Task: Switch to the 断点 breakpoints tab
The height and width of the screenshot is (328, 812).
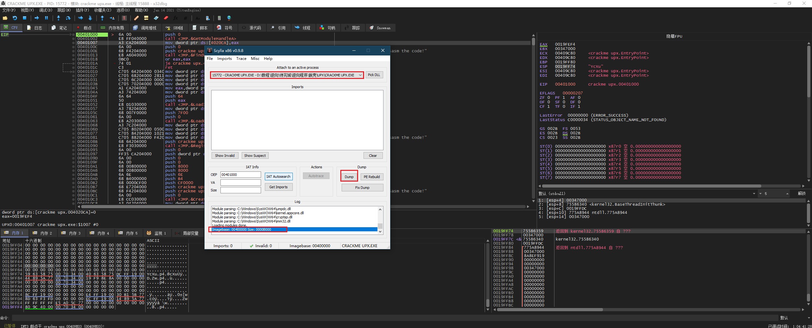Action: (x=84, y=28)
